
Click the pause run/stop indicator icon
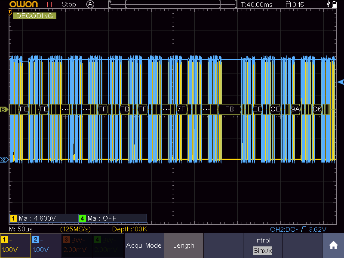pyautogui.click(x=49, y=4)
